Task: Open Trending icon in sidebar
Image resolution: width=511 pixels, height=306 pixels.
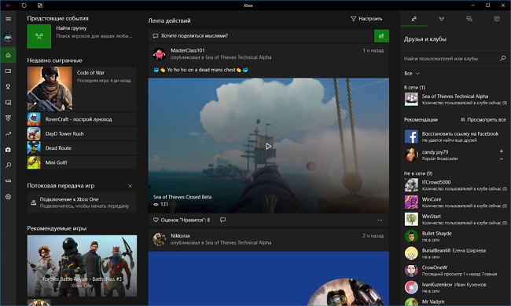Action: pyautogui.click(x=8, y=133)
